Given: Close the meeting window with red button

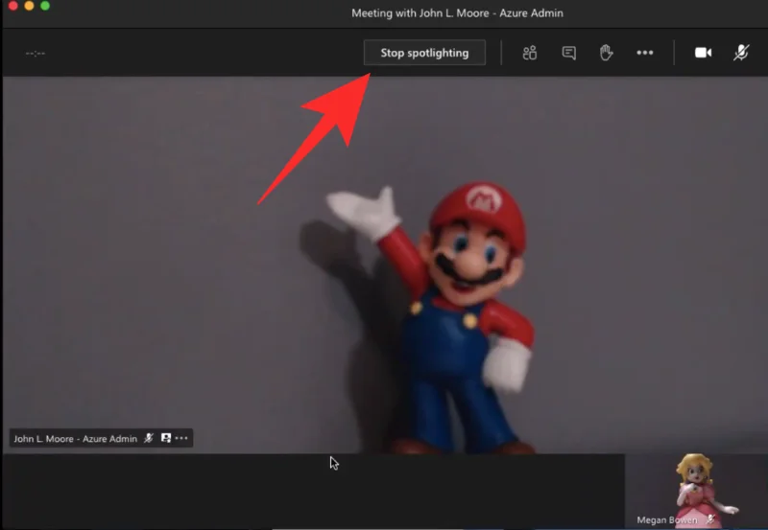Looking at the screenshot, I should pyautogui.click(x=13, y=6).
